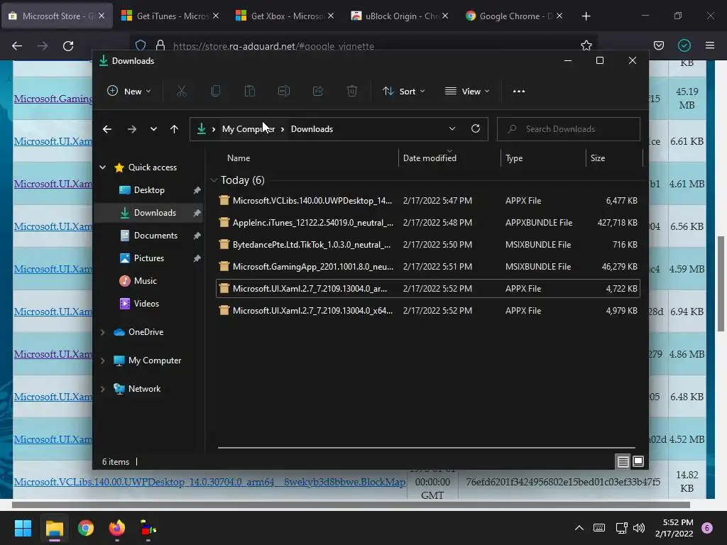Go up one folder level

point(174,129)
